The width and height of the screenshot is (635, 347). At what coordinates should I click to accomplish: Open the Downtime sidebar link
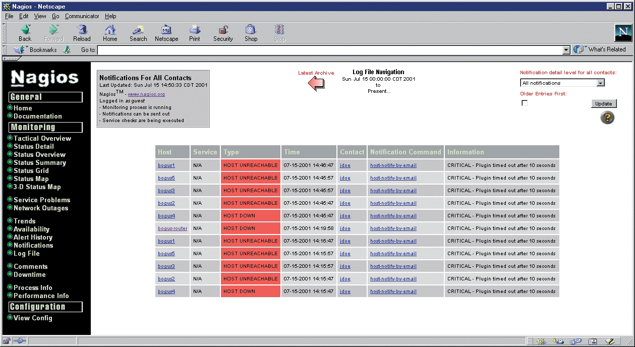[x=30, y=274]
